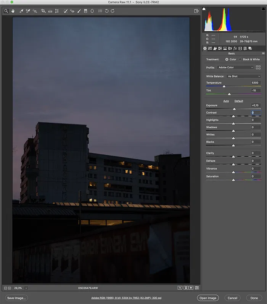Select the Color treatment radio button
Viewport: 267px width, 304px height.
[x=227, y=60]
